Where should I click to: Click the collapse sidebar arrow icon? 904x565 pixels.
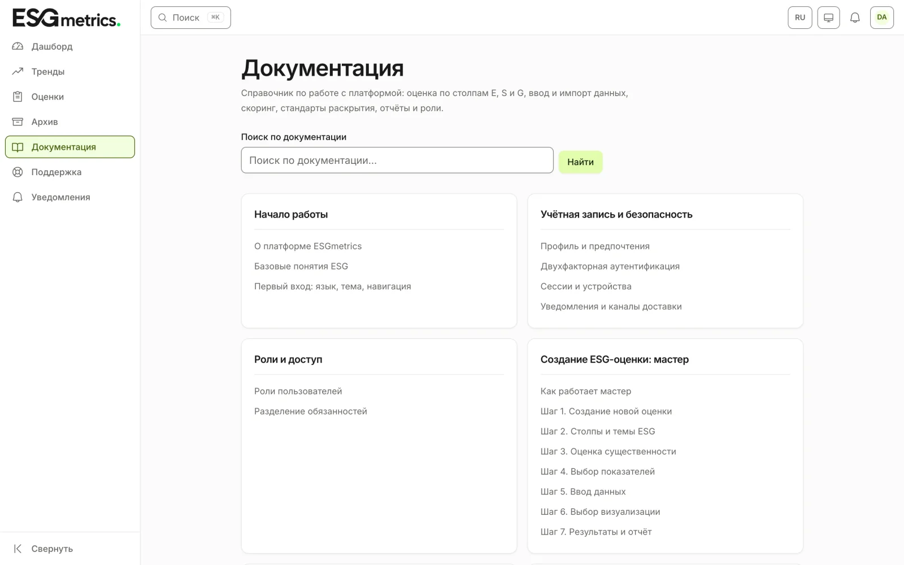[x=18, y=549]
